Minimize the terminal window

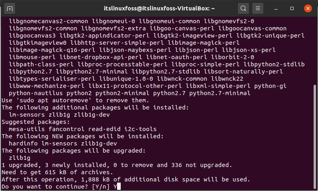[x=276, y=9]
